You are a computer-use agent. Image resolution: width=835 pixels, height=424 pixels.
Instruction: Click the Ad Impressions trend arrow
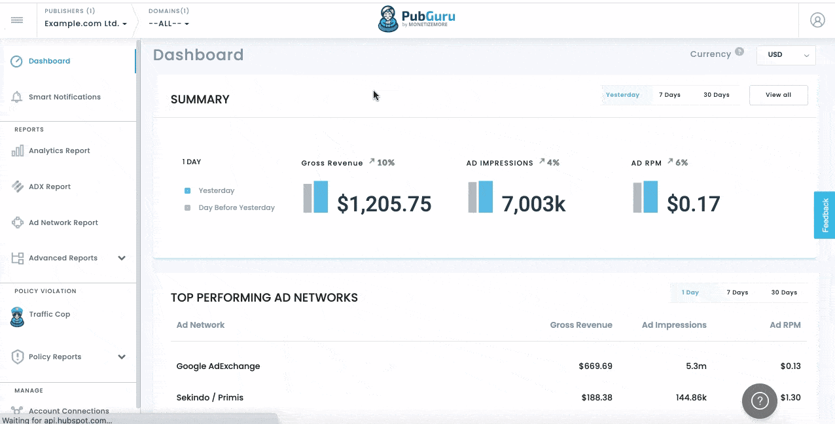coord(542,161)
